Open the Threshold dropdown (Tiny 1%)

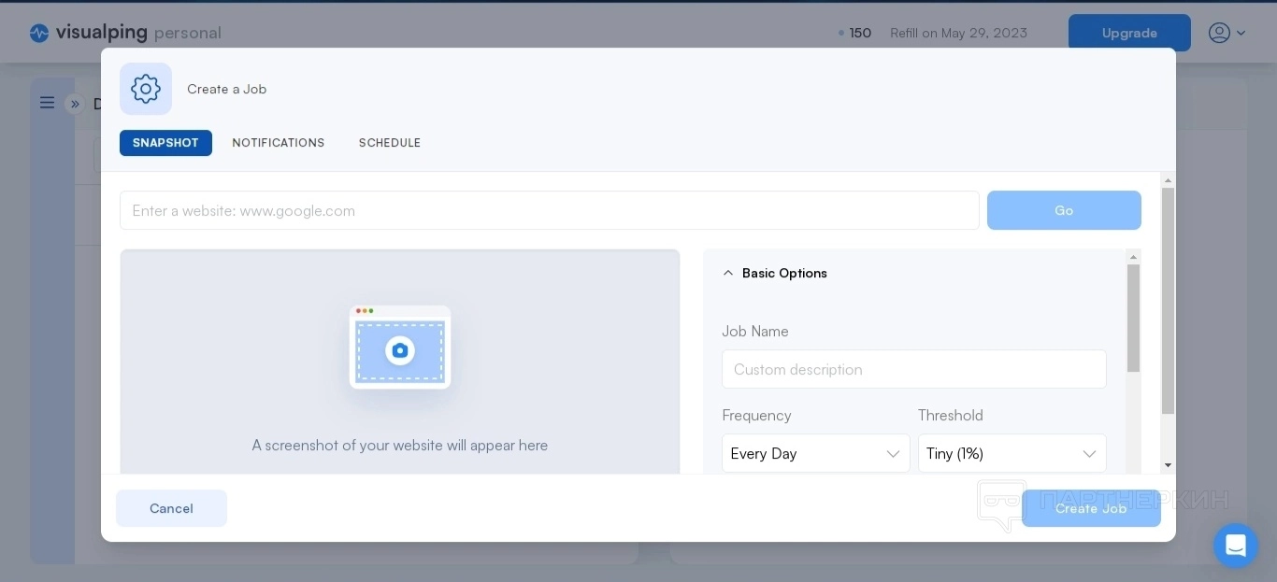click(1012, 453)
